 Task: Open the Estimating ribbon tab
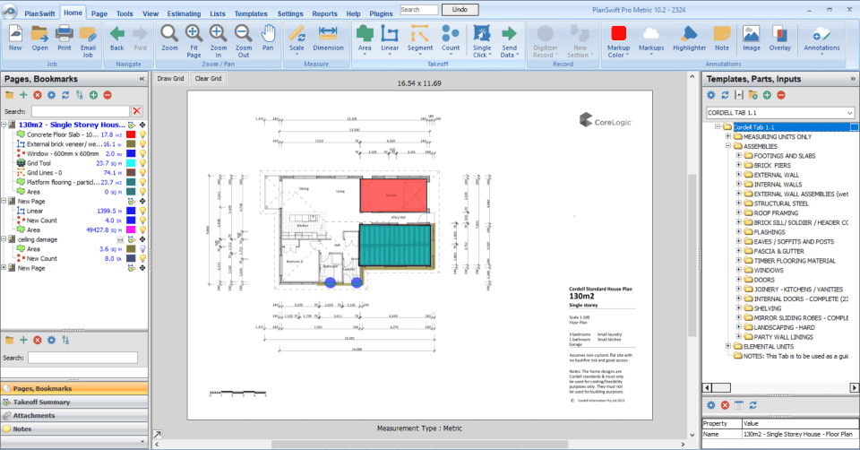click(x=184, y=13)
